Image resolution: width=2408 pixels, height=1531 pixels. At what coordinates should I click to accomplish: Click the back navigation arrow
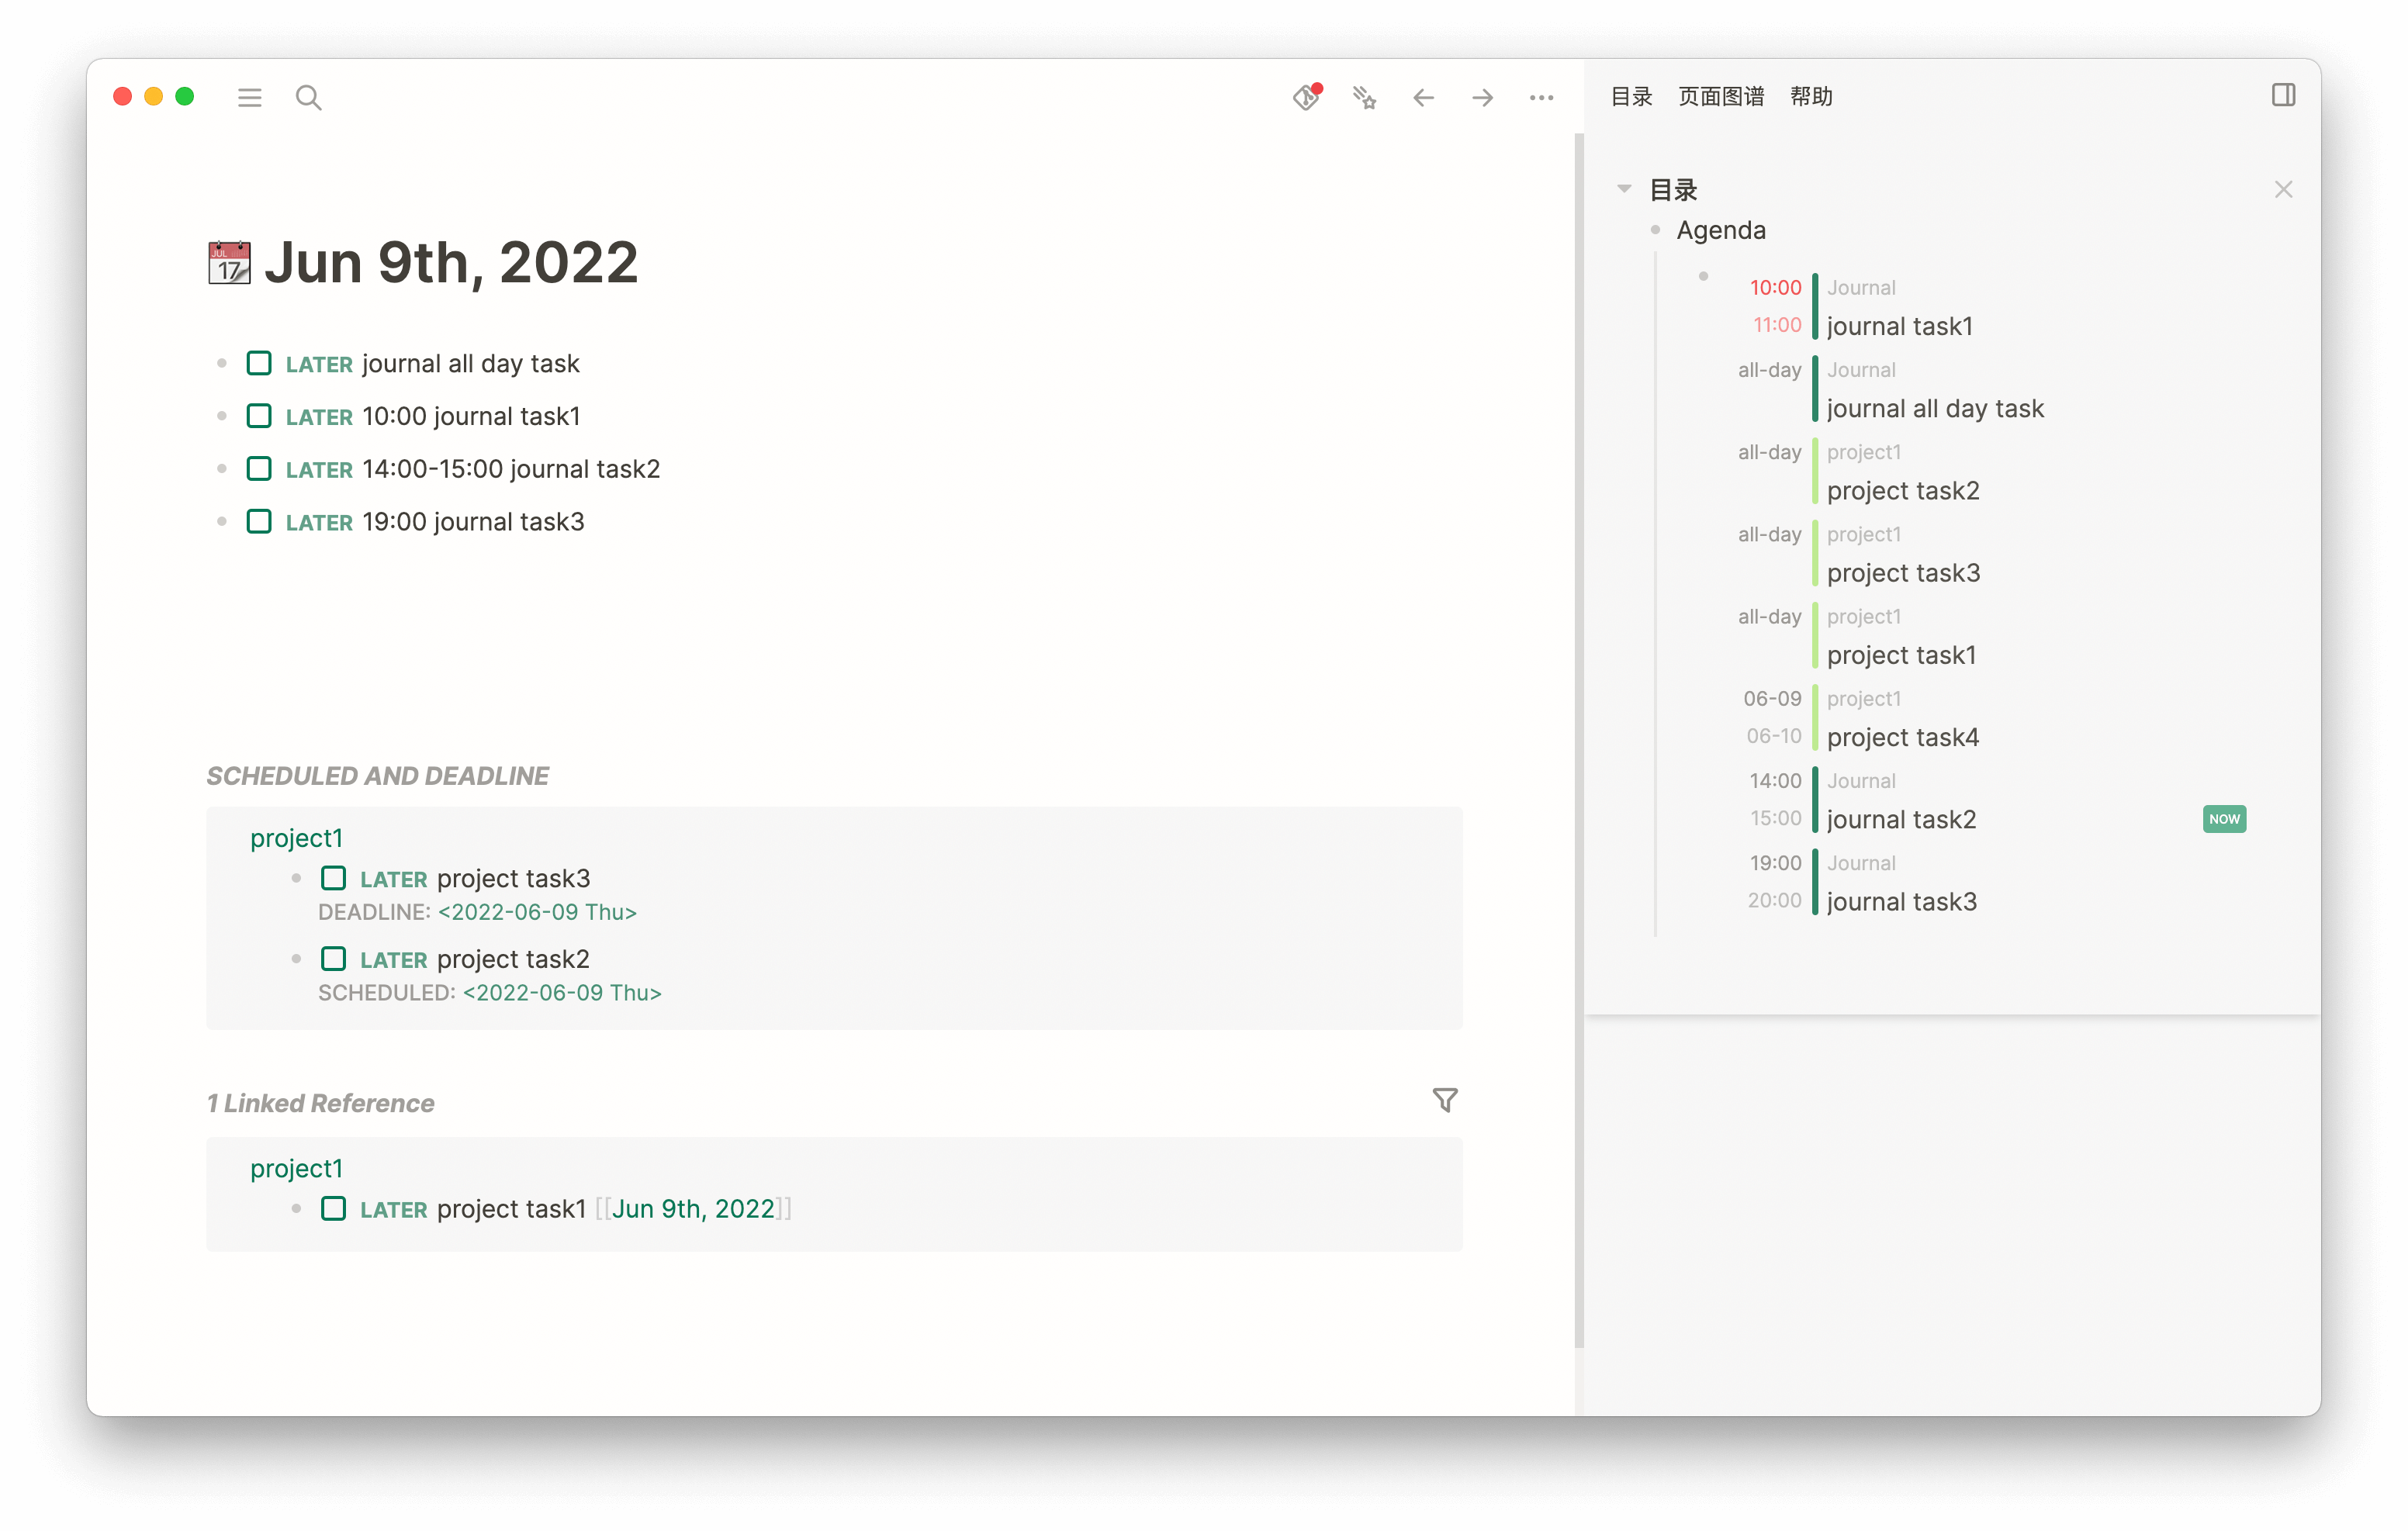point(1425,95)
